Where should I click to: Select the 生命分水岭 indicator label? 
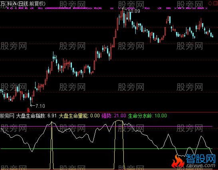pos(140,116)
